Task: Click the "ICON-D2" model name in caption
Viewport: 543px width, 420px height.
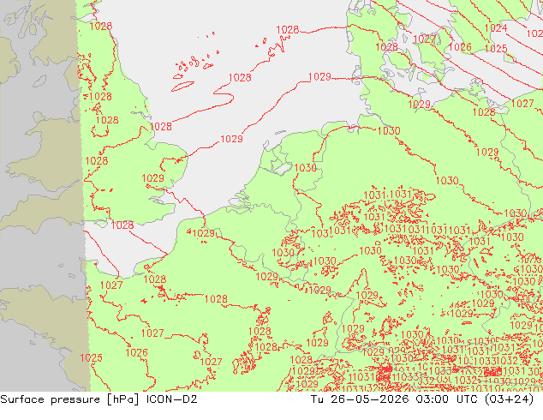Action: coord(172,399)
